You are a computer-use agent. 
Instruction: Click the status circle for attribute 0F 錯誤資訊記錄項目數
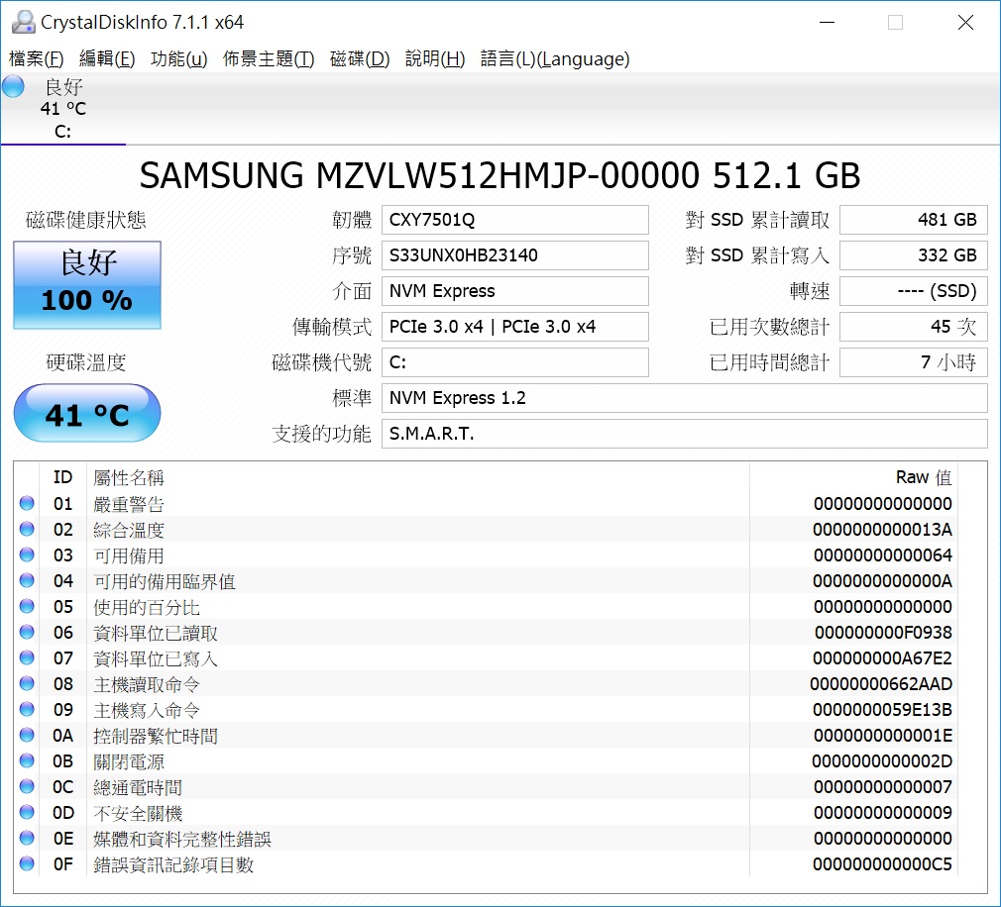click(x=27, y=863)
